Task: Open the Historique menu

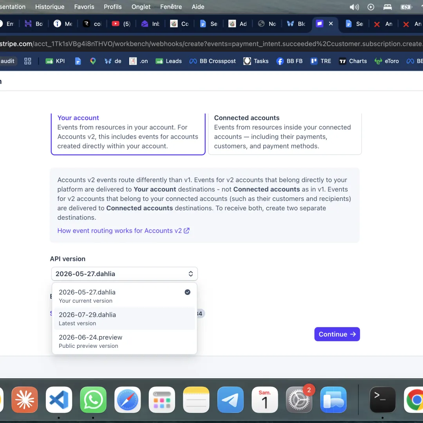Action: click(x=50, y=7)
